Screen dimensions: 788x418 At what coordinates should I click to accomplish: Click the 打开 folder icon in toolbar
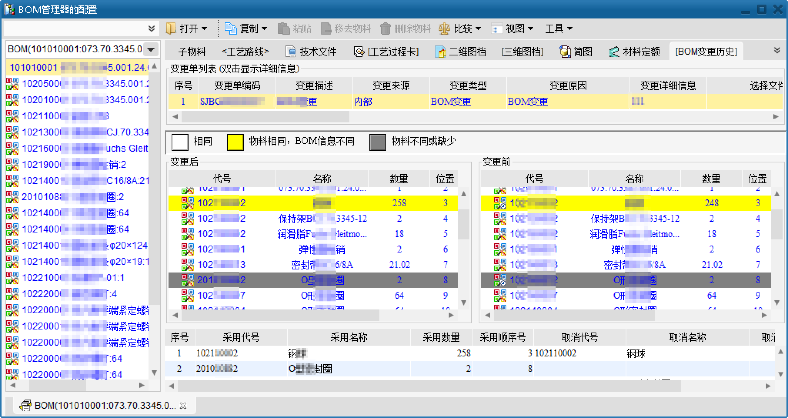[170, 28]
